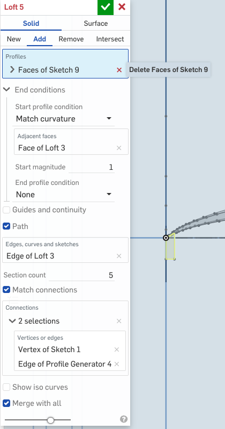Select the Remove operation tab
Screen dimensions: 225x429
pos(71,39)
